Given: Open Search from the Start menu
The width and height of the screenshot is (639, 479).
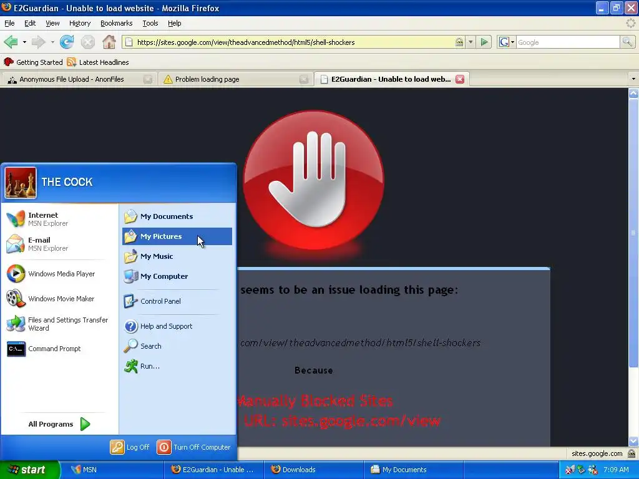Looking at the screenshot, I should (x=177, y=346).
